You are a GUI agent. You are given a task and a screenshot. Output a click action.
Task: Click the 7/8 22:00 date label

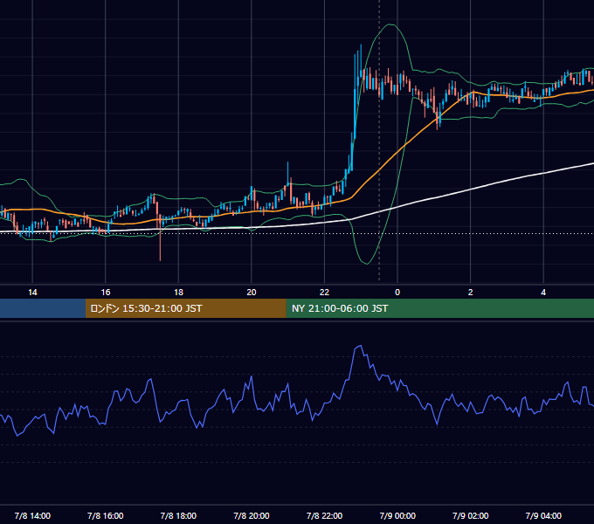coord(324,515)
